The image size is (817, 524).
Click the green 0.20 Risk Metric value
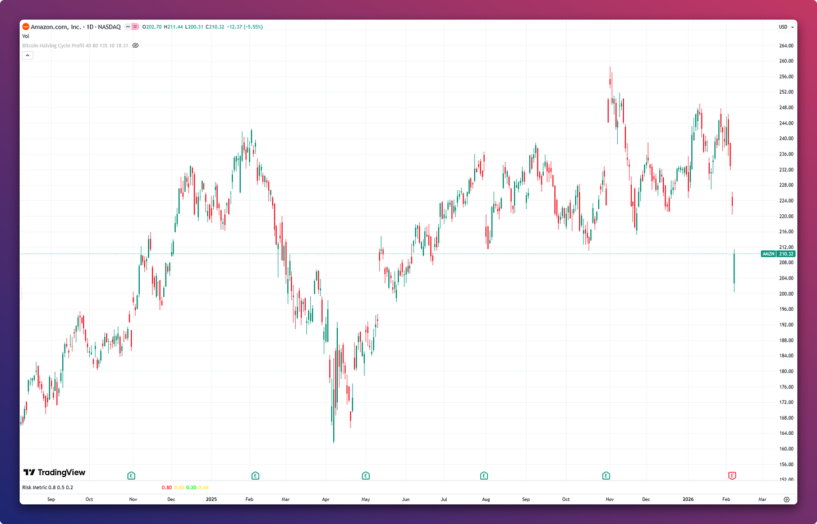pyautogui.click(x=191, y=488)
